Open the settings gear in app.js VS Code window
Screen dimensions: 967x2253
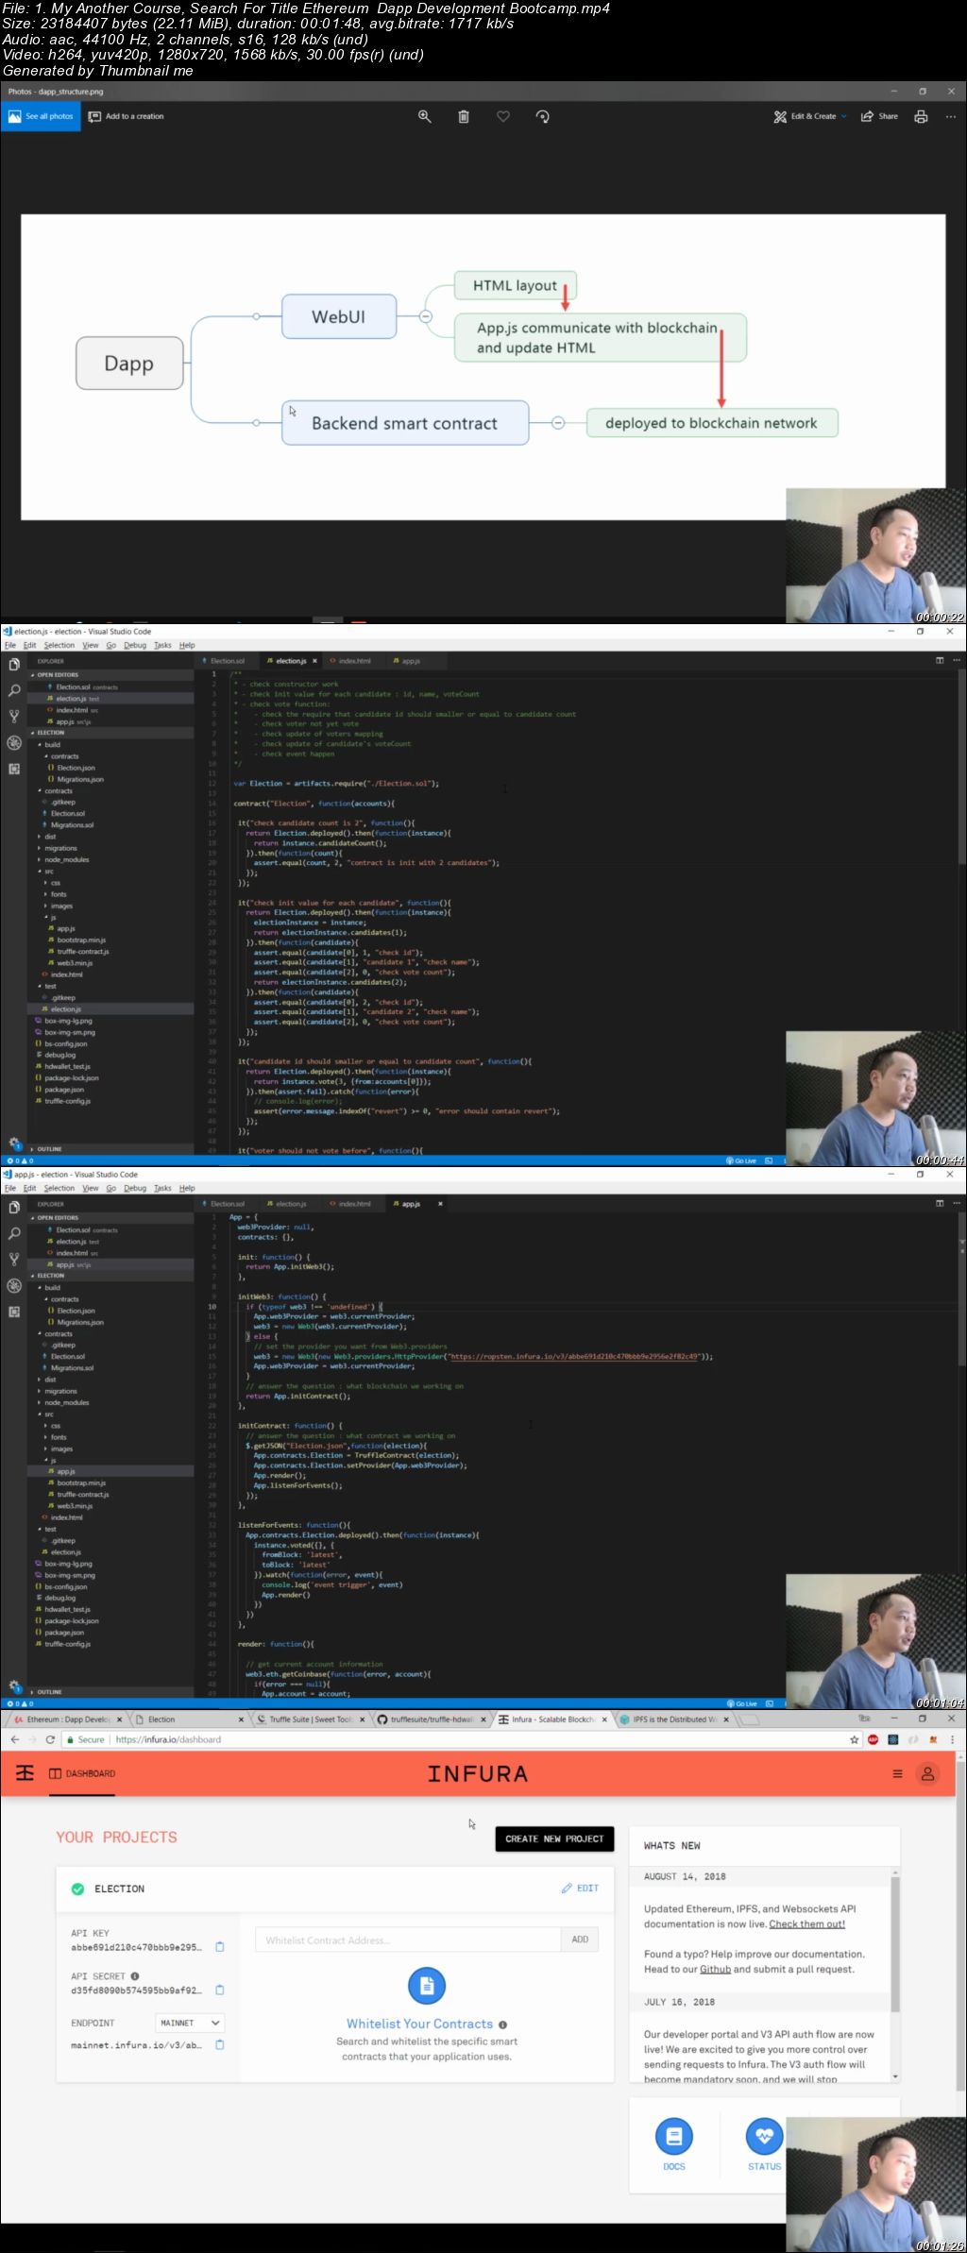[14, 1686]
